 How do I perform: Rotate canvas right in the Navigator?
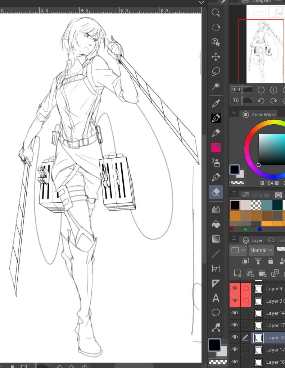[x=273, y=101]
